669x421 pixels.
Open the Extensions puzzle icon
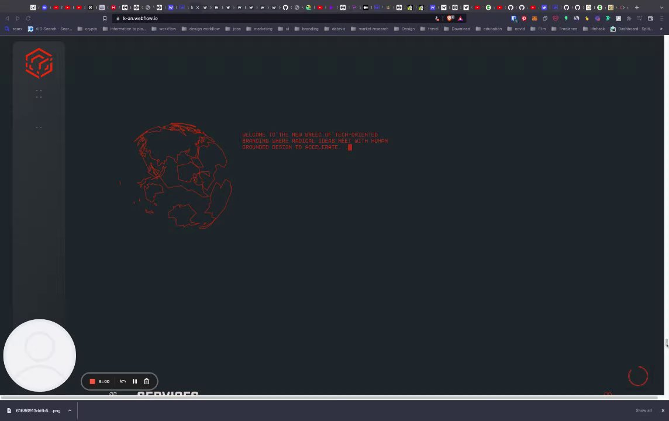pos(629,18)
